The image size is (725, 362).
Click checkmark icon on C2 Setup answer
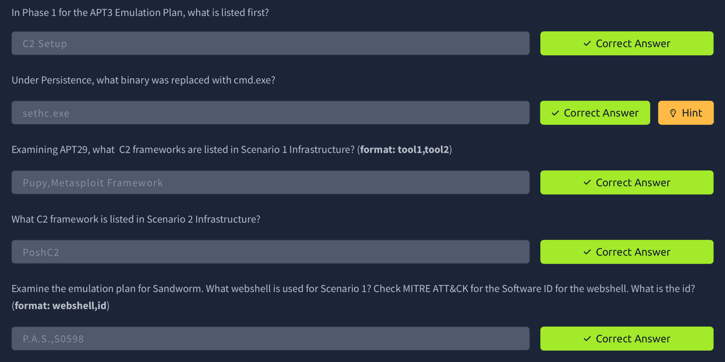coord(587,43)
